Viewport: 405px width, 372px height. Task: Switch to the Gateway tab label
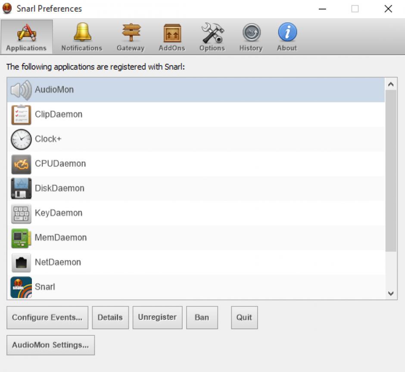(x=131, y=48)
